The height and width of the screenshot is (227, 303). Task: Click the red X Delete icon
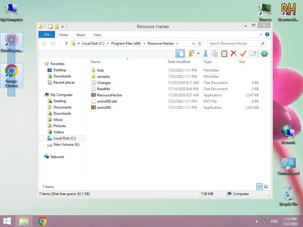coord(233,53)
